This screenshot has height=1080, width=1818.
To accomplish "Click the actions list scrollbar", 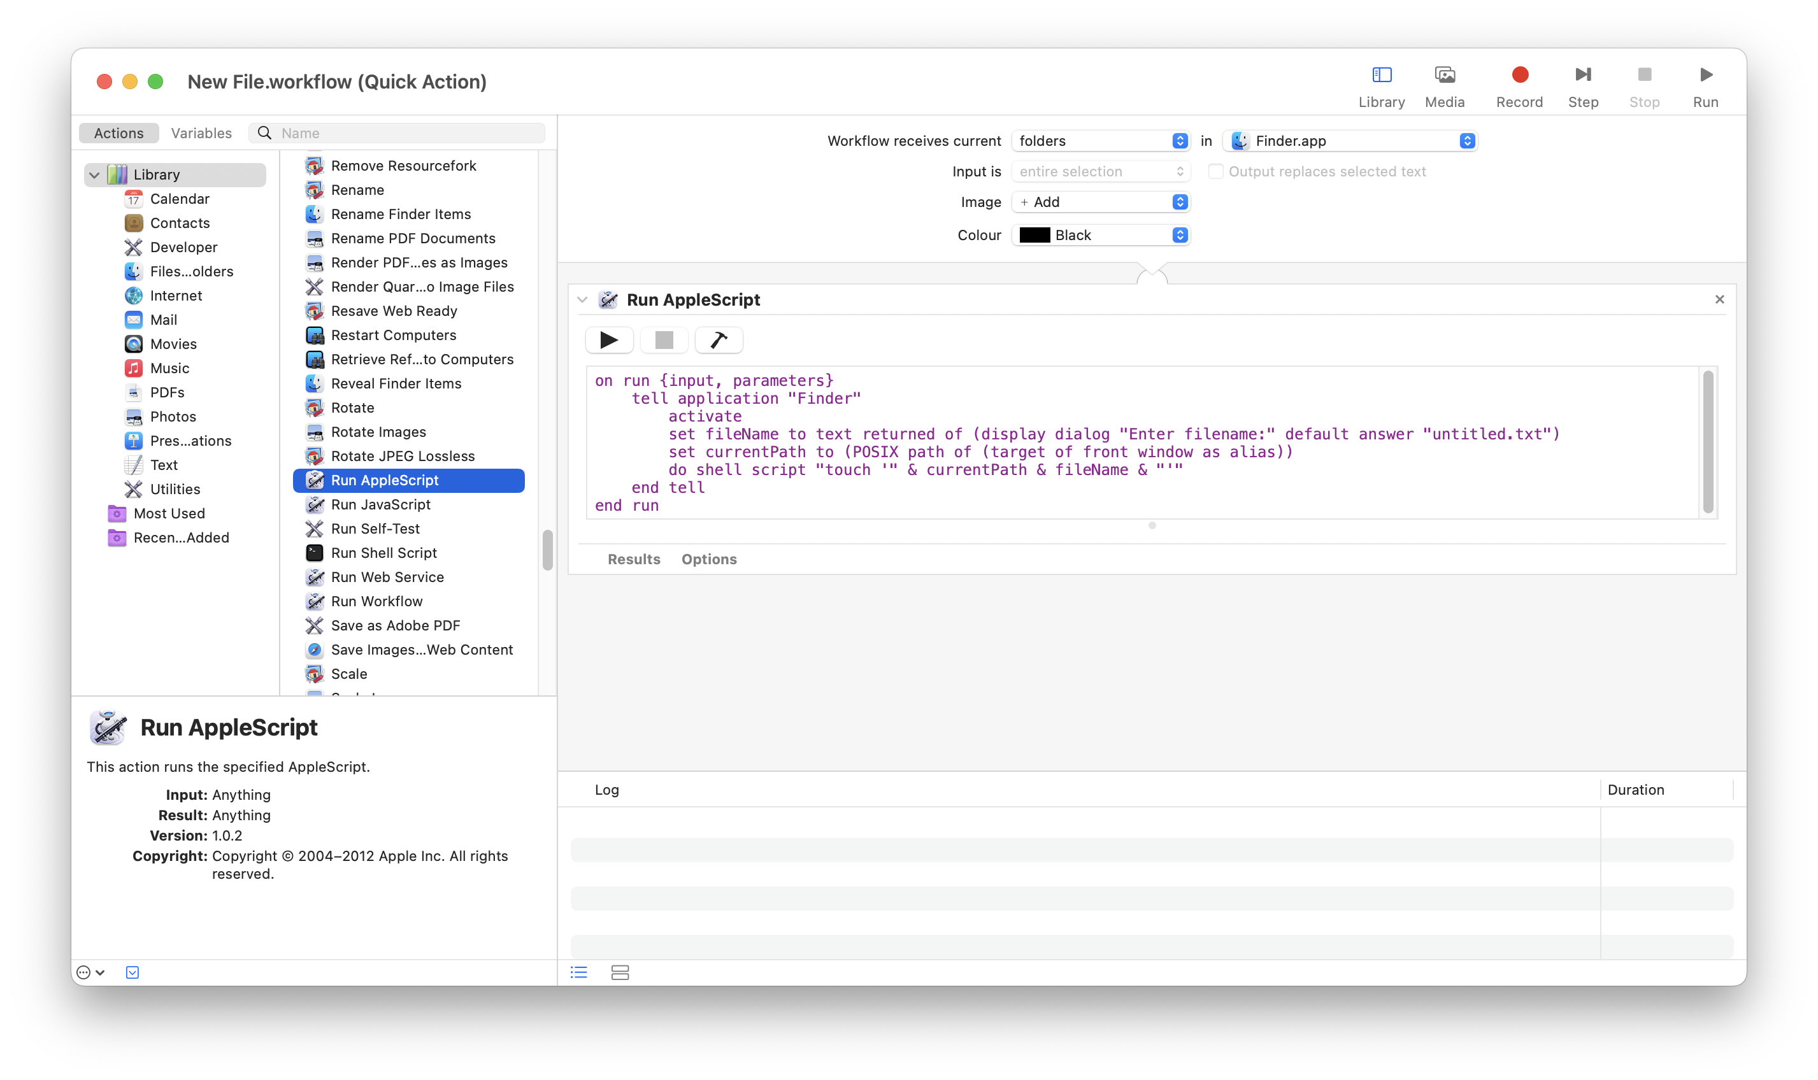I will pyautogui.click(x=547, y=550).
